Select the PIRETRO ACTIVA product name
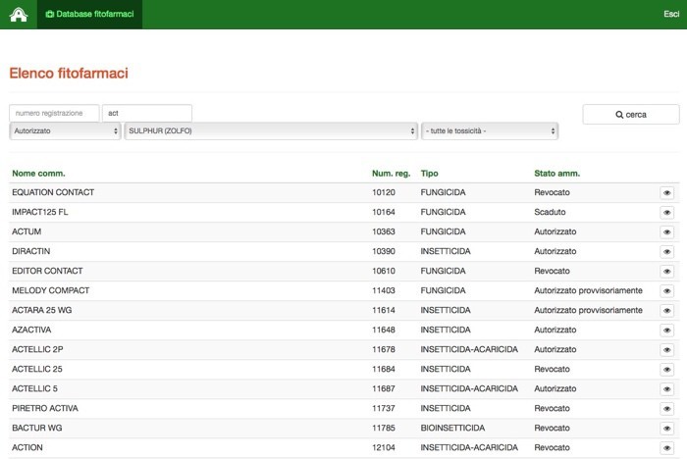The image size is (687, 459). 45,409
